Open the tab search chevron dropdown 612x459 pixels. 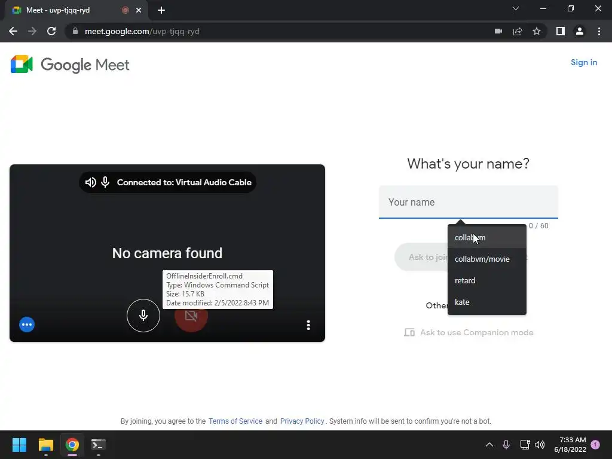pyautogui.click(x=516, y=8)
